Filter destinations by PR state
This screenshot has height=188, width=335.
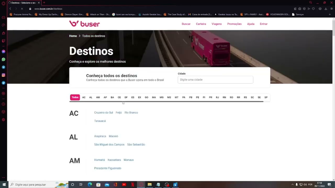coord(210,97)
